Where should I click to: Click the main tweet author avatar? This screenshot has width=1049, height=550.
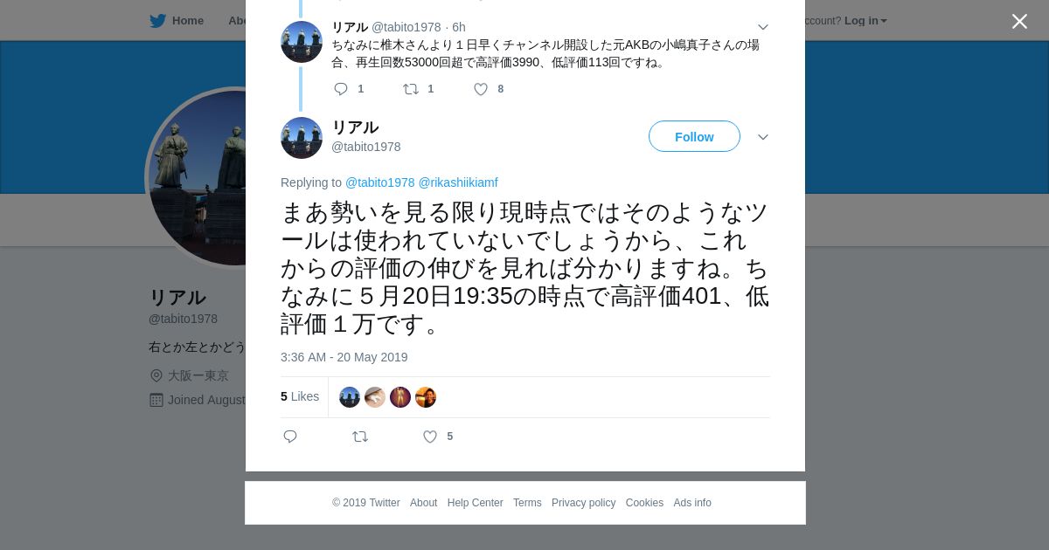[x=302, y=138]
